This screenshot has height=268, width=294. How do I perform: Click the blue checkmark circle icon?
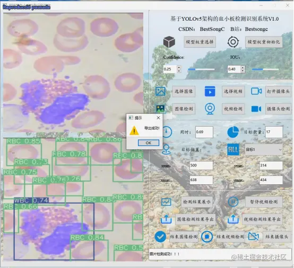[x=160, y=237]
